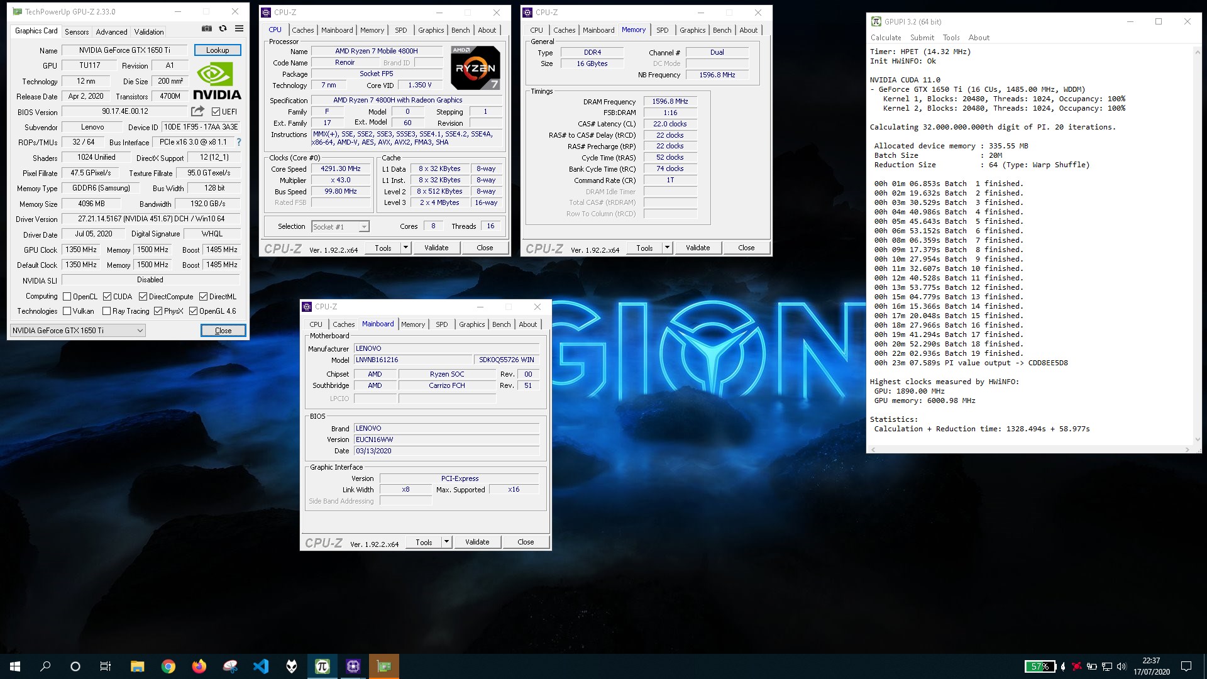Open Caches tab in CPU-Z CPU window
Image resolution: width=1207 pixels, height=679 pixels.
(x=302, y=30)
